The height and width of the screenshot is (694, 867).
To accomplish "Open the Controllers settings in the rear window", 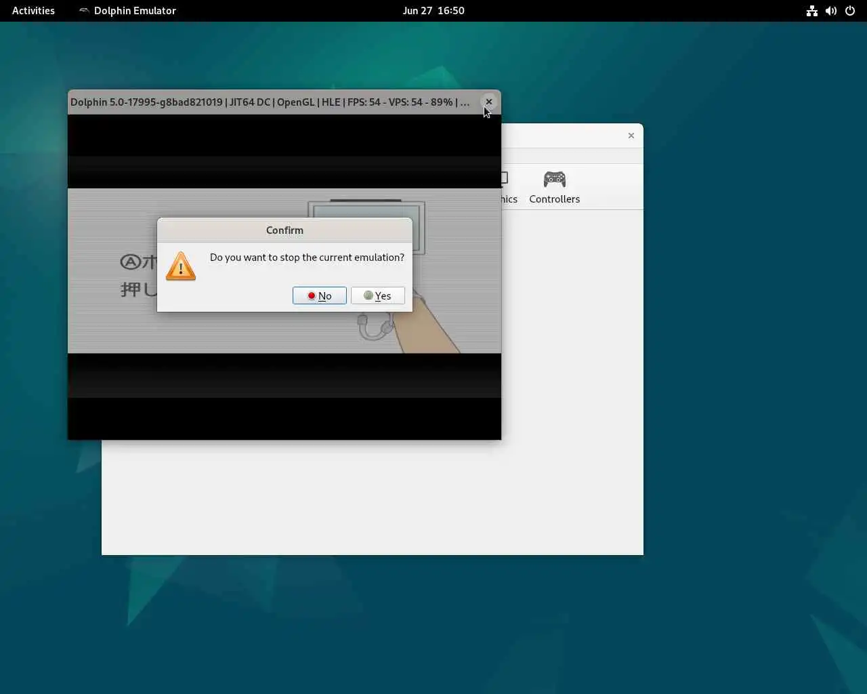I will pyautogui.click(x=554, y=187).
